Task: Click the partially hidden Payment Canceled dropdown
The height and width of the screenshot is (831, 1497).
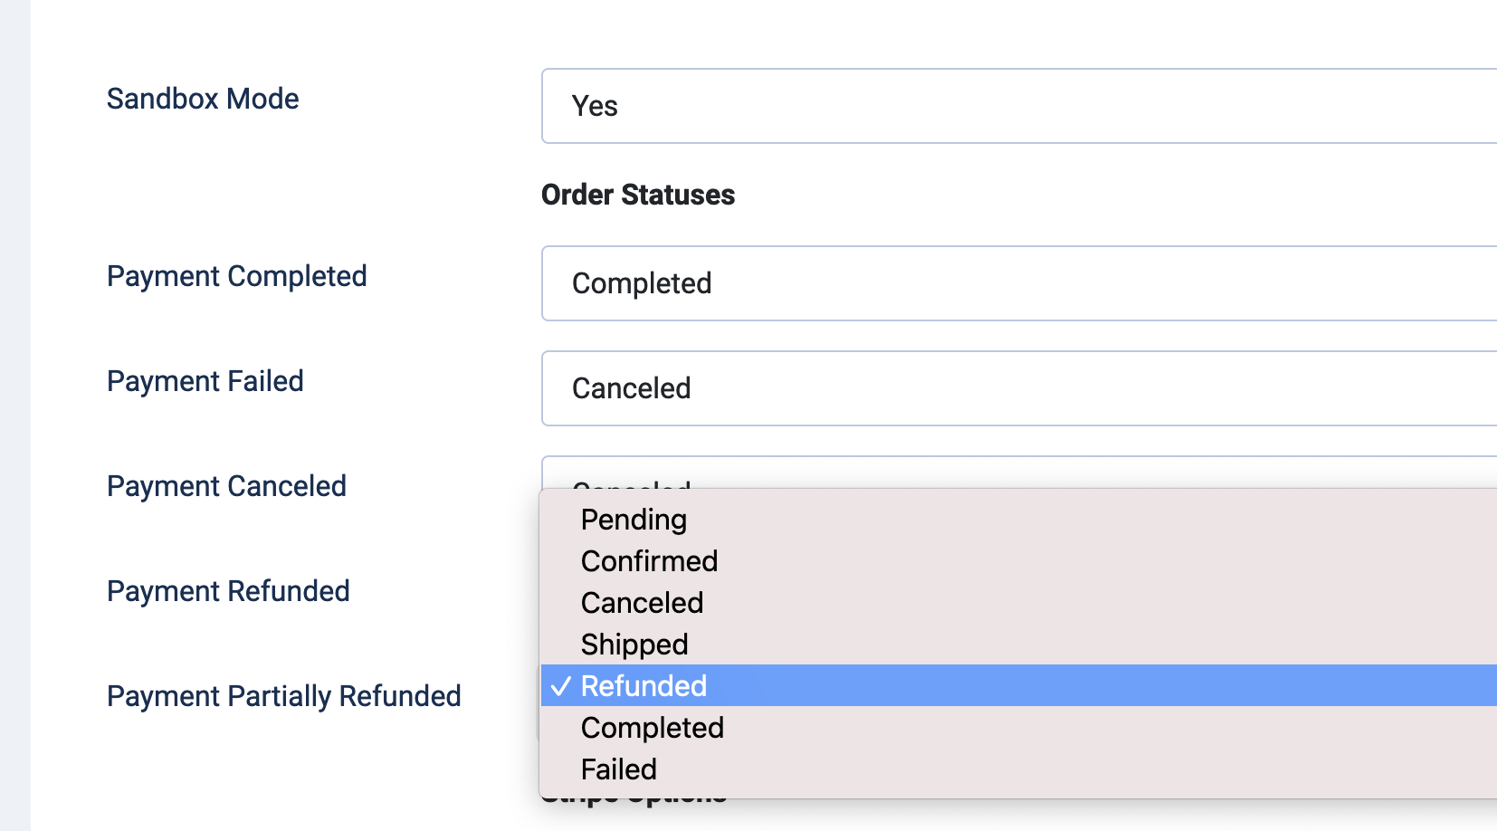Action: click(1018, 473)
